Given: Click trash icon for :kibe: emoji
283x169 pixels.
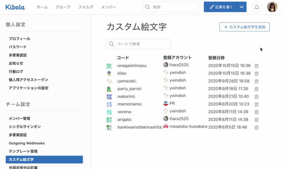Looking at the screenshot, I should [256, 73].
